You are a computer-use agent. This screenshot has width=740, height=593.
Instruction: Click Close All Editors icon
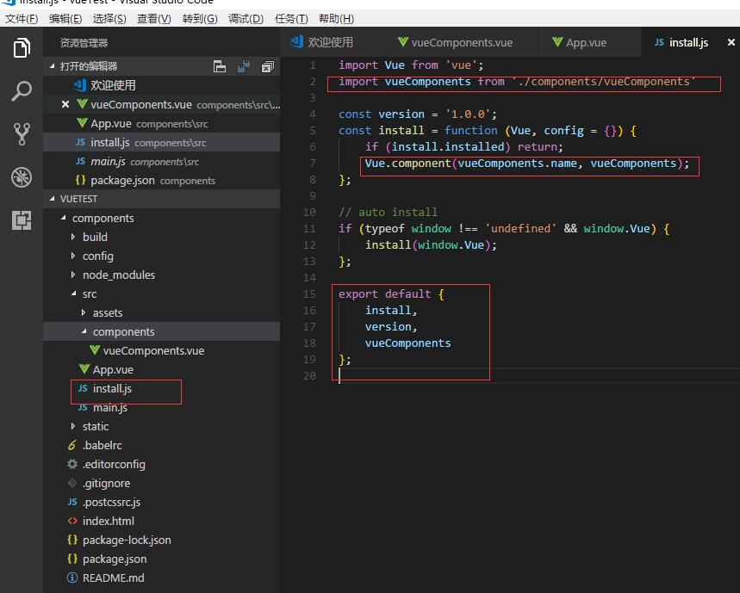click(267, 66)
